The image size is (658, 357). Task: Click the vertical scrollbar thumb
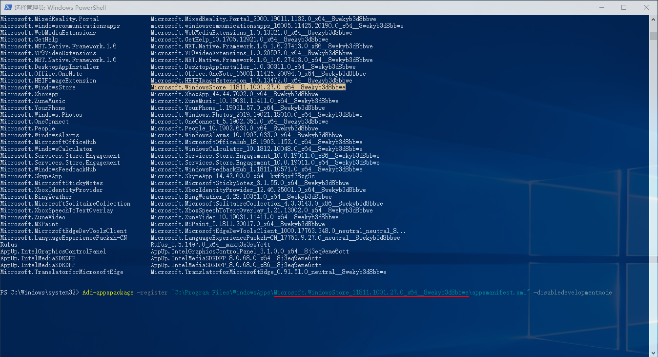pyautogui.click(x=653, y=36)
